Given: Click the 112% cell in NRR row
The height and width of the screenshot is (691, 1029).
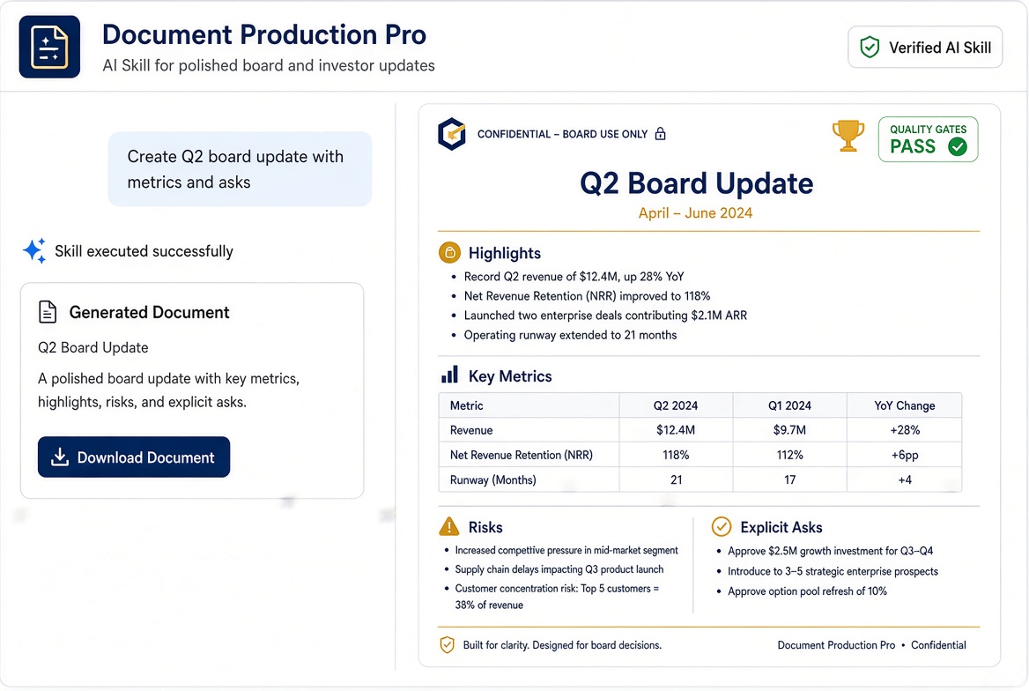Looking at the screenshot, I should (789, 455).
